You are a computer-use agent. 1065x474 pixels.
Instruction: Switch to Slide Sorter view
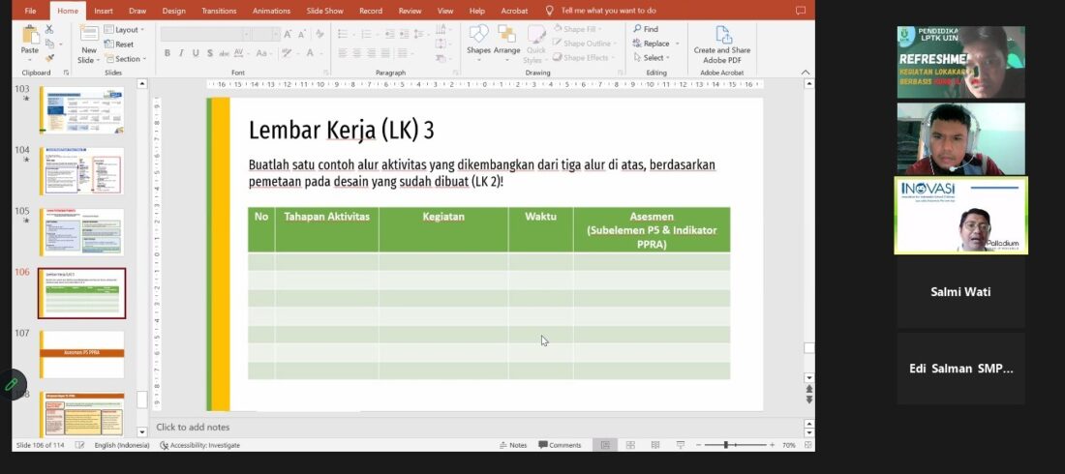coord(630,445)
